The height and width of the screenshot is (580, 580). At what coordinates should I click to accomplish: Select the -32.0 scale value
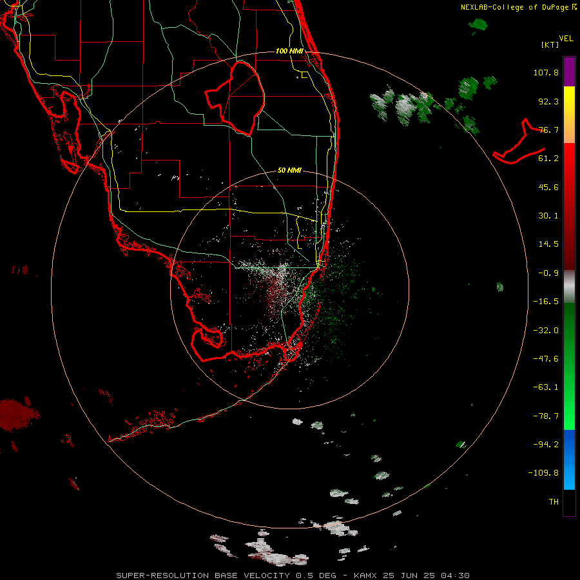click(546, 331)
